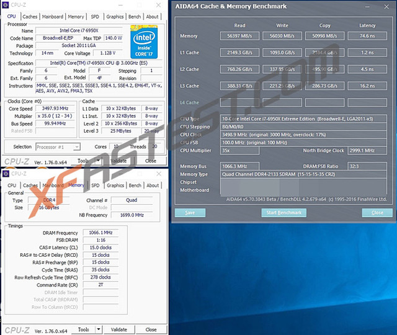397x335 pixels.
Task: Click the Core Speed value 3497.93 MHz
Action: pos(55,109)
